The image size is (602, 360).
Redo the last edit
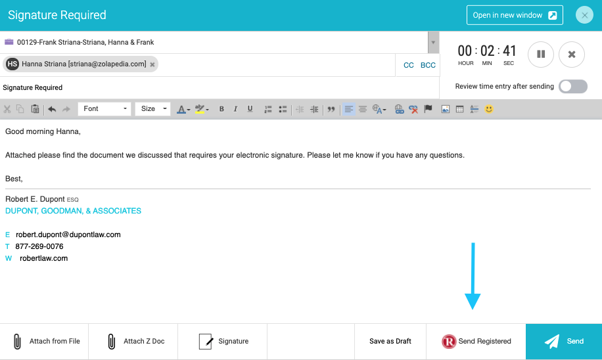click(66, 109)
